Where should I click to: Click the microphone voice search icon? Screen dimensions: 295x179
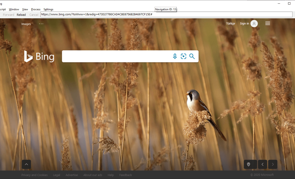tap(175, 56)
